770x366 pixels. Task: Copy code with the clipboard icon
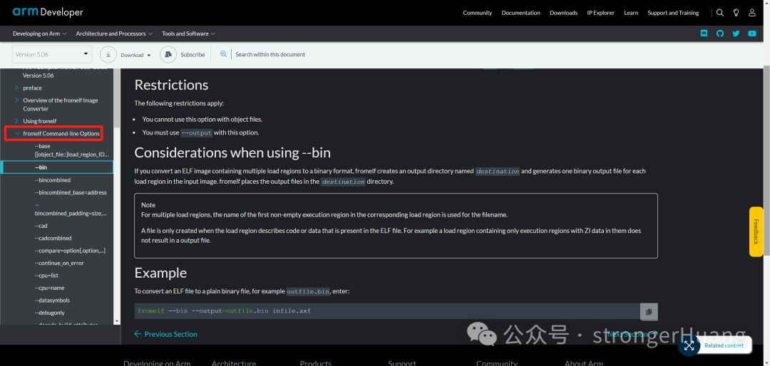pyautogui.click(x=649, y=312)
